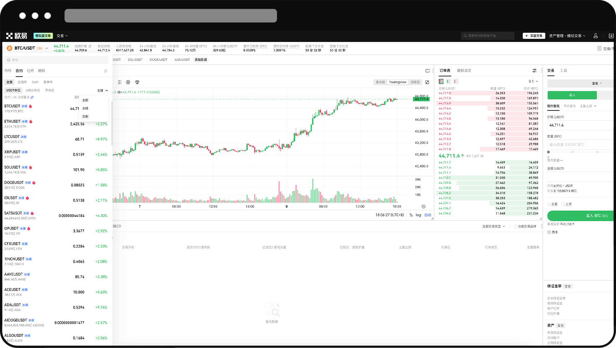
Task: Click the 价格 (USDT) price input
Action: tap(580, 125)
